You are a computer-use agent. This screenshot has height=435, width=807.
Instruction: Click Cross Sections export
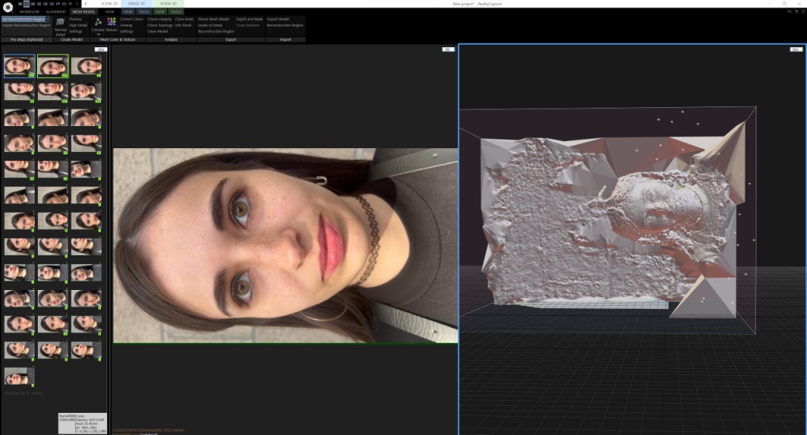click(x=247, y=25)
